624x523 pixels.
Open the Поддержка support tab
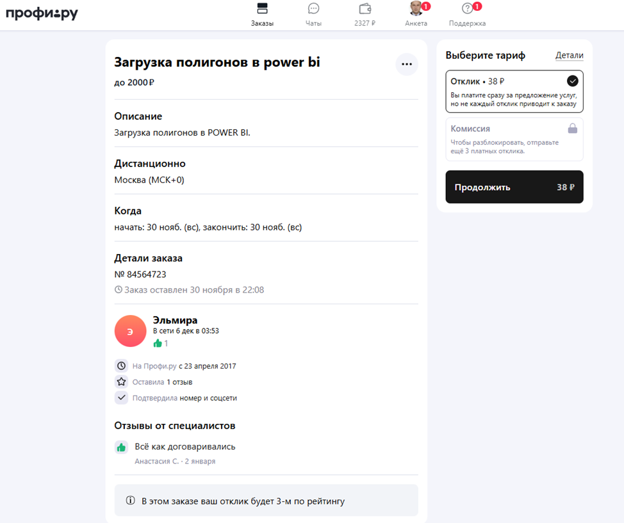coord(467,15)
